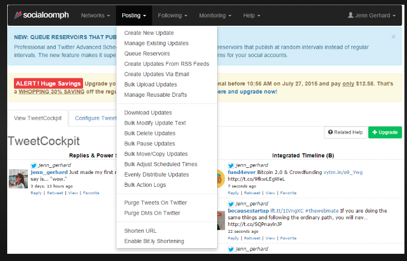Expand the Jenn Gerhard account menu

pos(371,15)
